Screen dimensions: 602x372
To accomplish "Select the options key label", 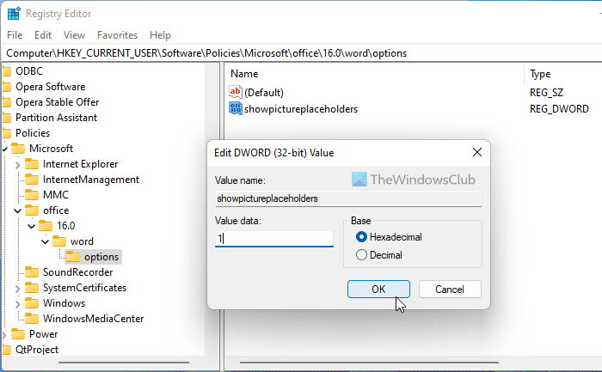I will point(101,257).
